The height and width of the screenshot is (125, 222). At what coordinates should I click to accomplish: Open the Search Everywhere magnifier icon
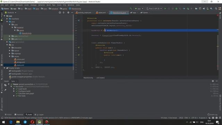[216, 9]
